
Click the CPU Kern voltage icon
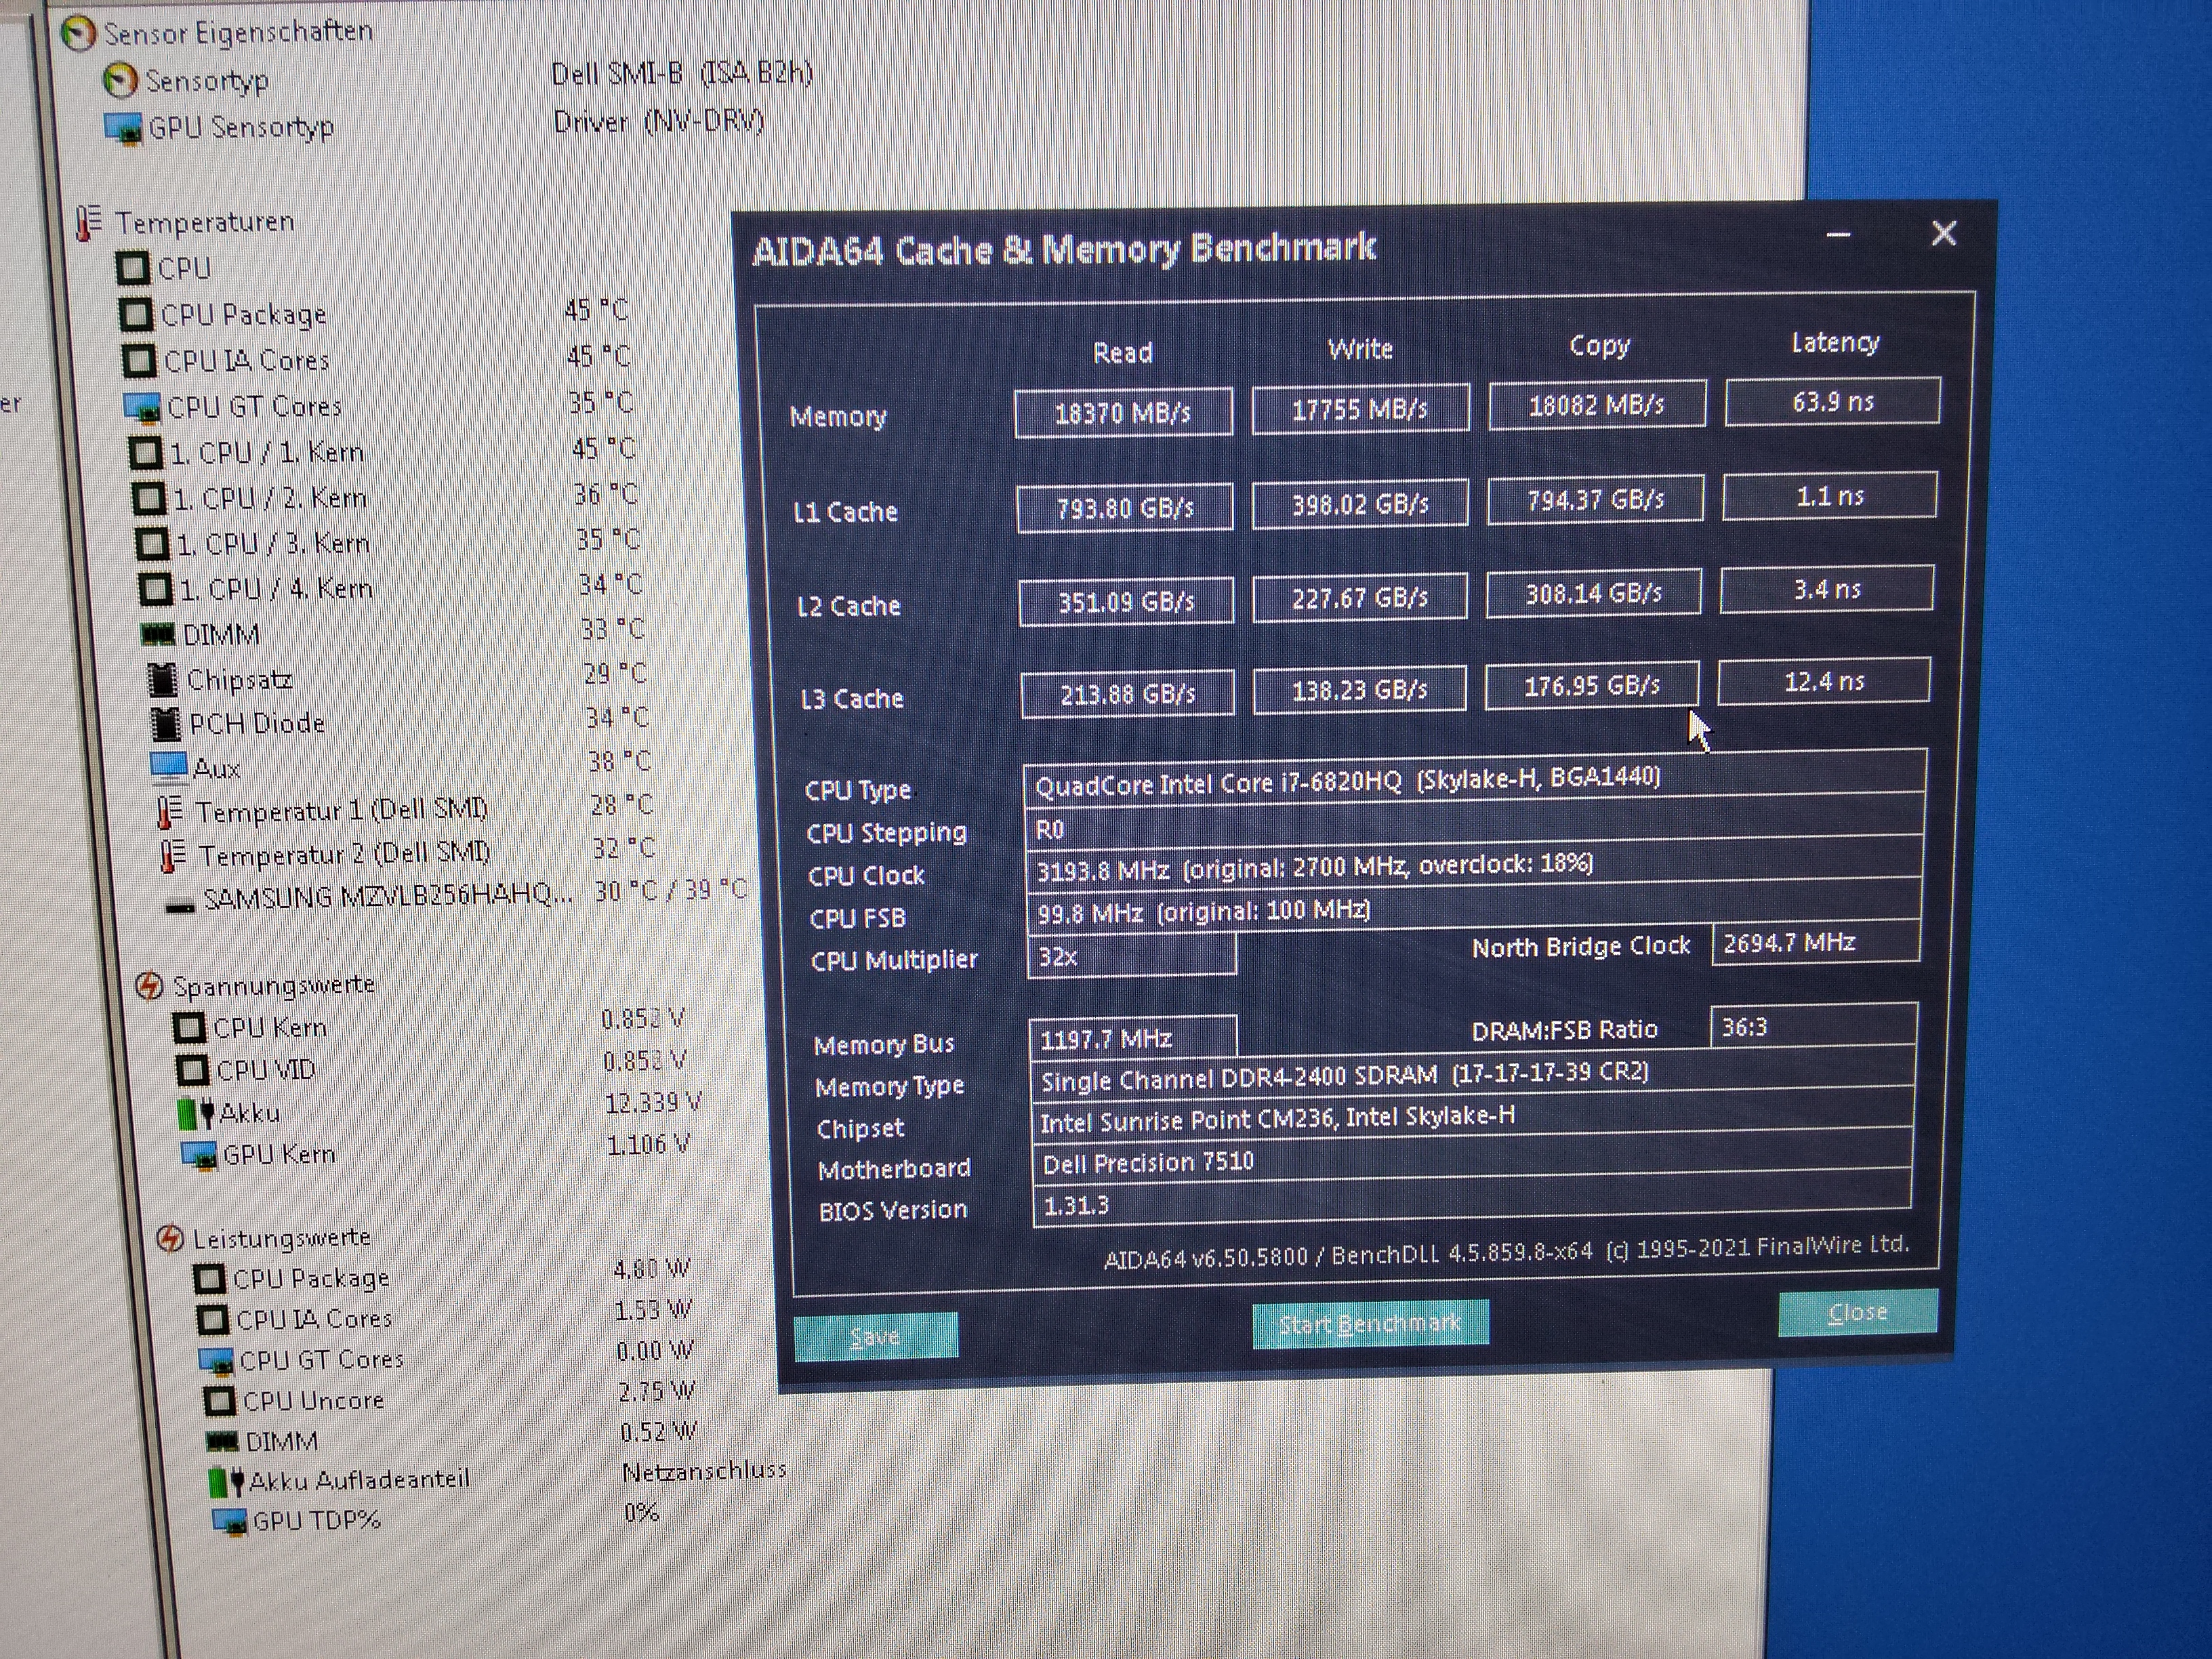coord(189,1027)
